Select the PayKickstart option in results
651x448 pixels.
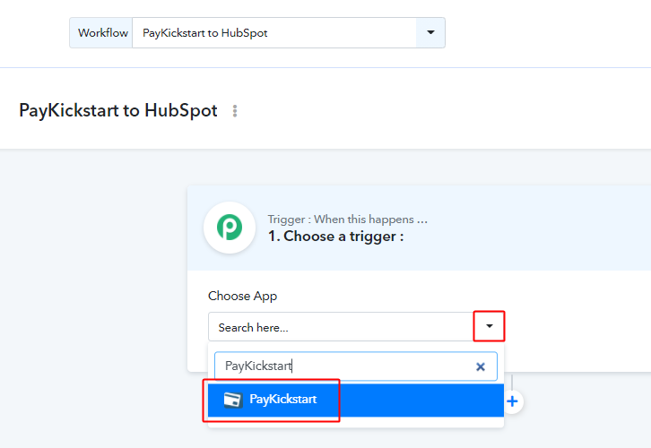point(356,400)
